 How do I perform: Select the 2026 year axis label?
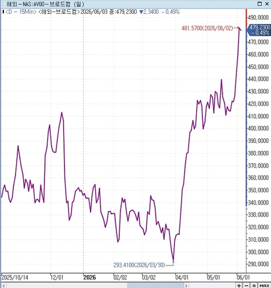pyautogui.click(x=89, y=277)
